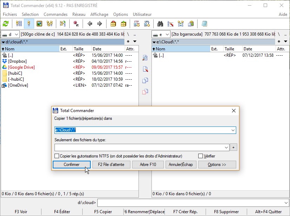Click the FTP connect toolbar icon

[x=137, y=24]
